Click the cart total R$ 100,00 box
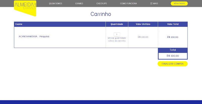The image size is (202, 104). [x=173, y=56]
